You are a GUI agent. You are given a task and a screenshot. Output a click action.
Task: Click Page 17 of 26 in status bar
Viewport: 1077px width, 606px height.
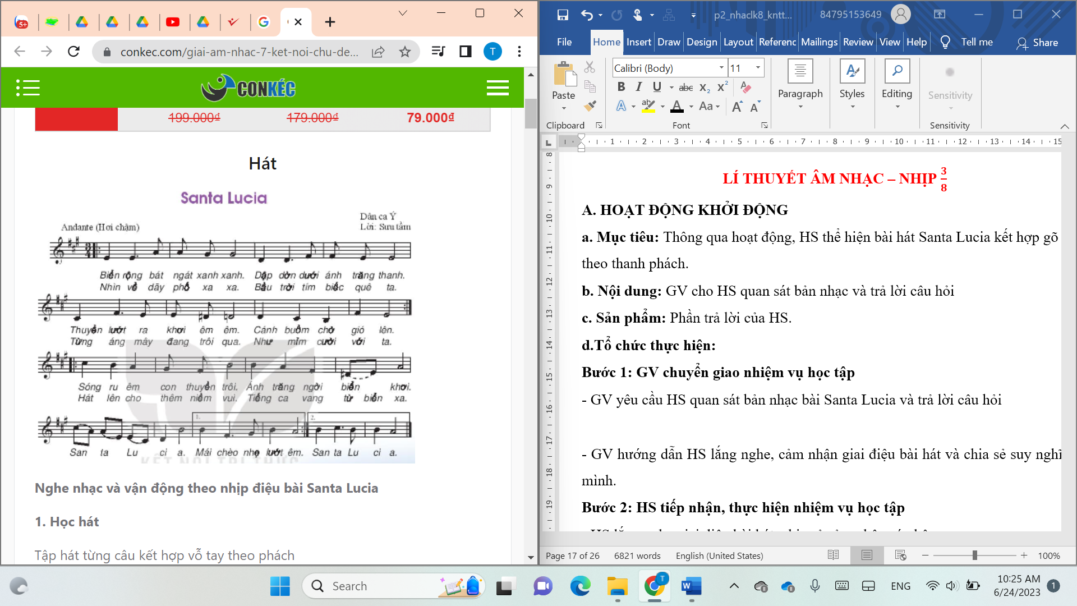[572, 555]
